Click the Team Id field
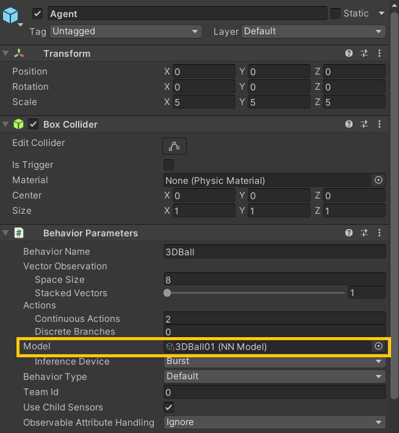Image resolution: width=399 pixels, height=433 pixels. (x=275, y=392)
